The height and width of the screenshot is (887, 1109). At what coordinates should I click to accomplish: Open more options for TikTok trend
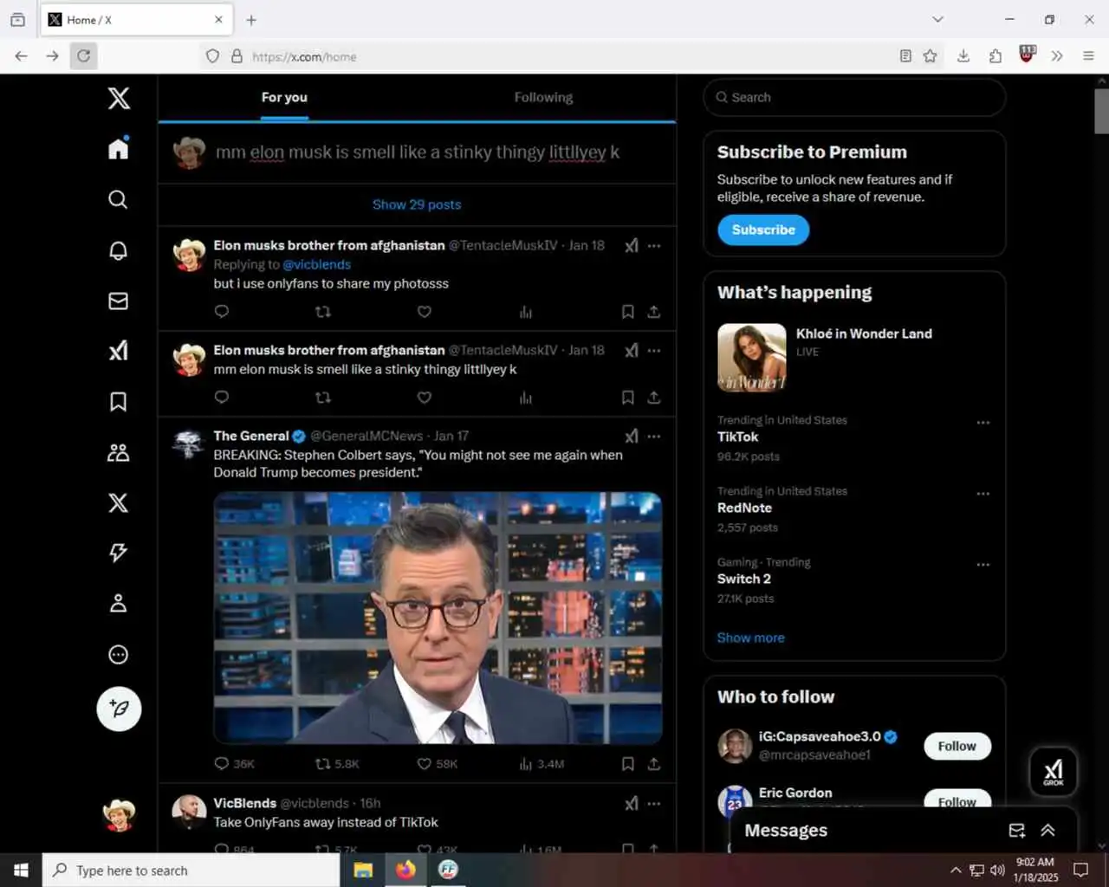pyautogui.click(x=983, y=423)
